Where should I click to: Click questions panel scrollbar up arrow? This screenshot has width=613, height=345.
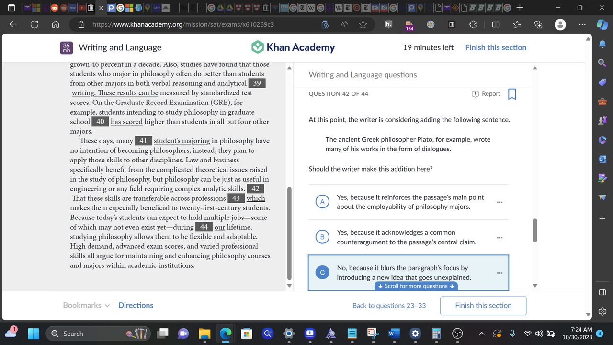tap(535, 68)
